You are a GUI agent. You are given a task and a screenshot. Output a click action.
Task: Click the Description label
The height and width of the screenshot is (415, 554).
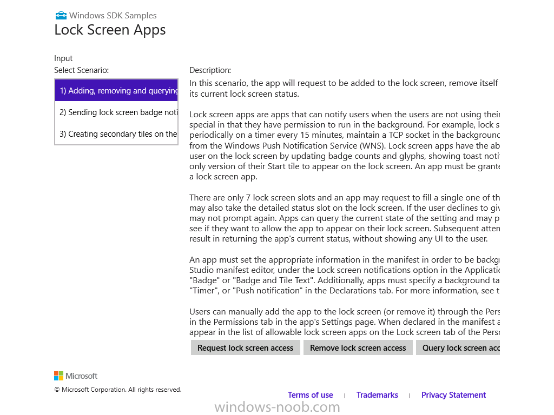[210, 70]
